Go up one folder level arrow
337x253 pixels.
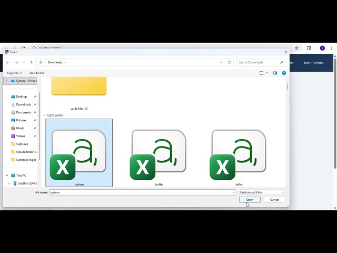(x=32, y=62)
